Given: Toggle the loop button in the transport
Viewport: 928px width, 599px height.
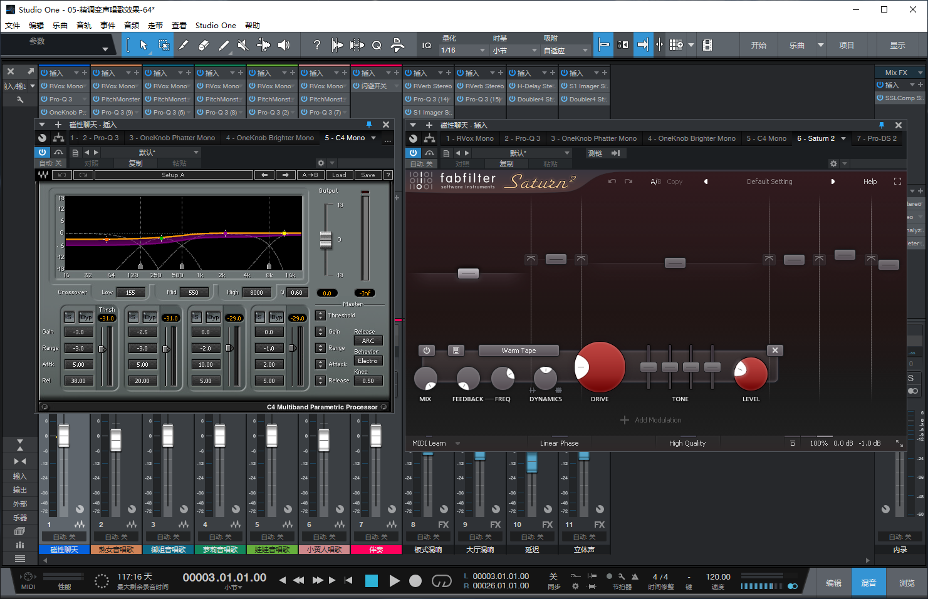Looking at the screenshot, I should pyautogui.click(x=441, y=581).
